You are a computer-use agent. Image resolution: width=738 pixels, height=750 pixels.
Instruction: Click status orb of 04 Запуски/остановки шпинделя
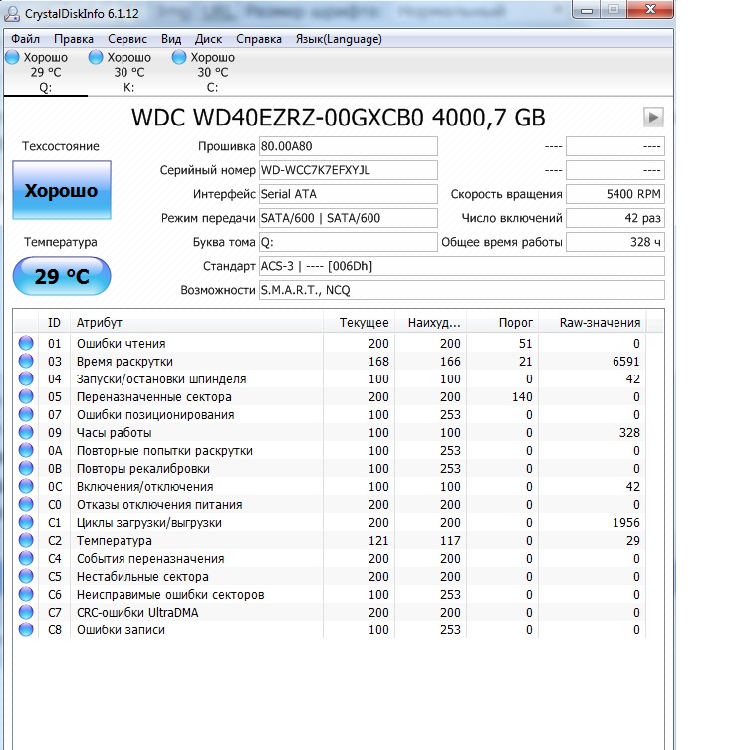click(26, 378)
